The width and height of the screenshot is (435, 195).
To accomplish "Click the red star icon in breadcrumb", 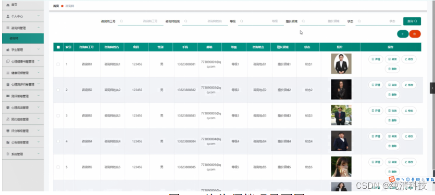I will coord(63,6).
